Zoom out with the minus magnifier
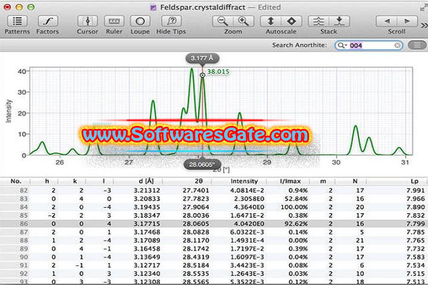Image resolution: width=428 pixels, height=285 pixels. (x=223, y=21)
